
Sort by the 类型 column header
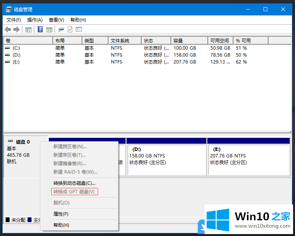[95, 41]
